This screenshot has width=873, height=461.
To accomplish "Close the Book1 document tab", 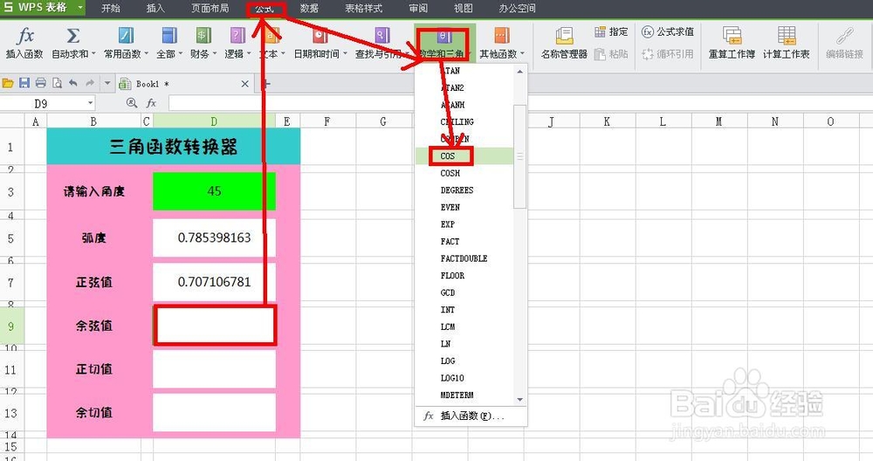I will coord(245,84).
